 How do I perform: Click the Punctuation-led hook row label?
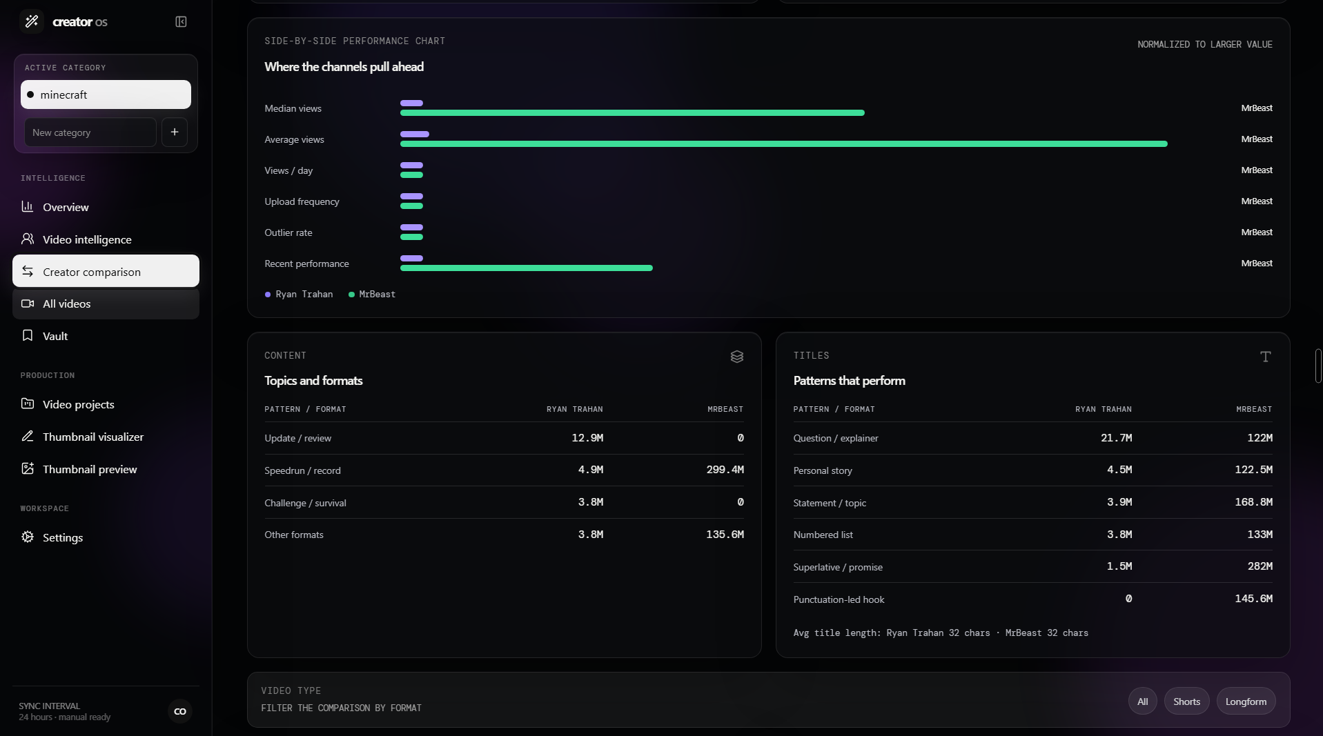coord(839,599)
